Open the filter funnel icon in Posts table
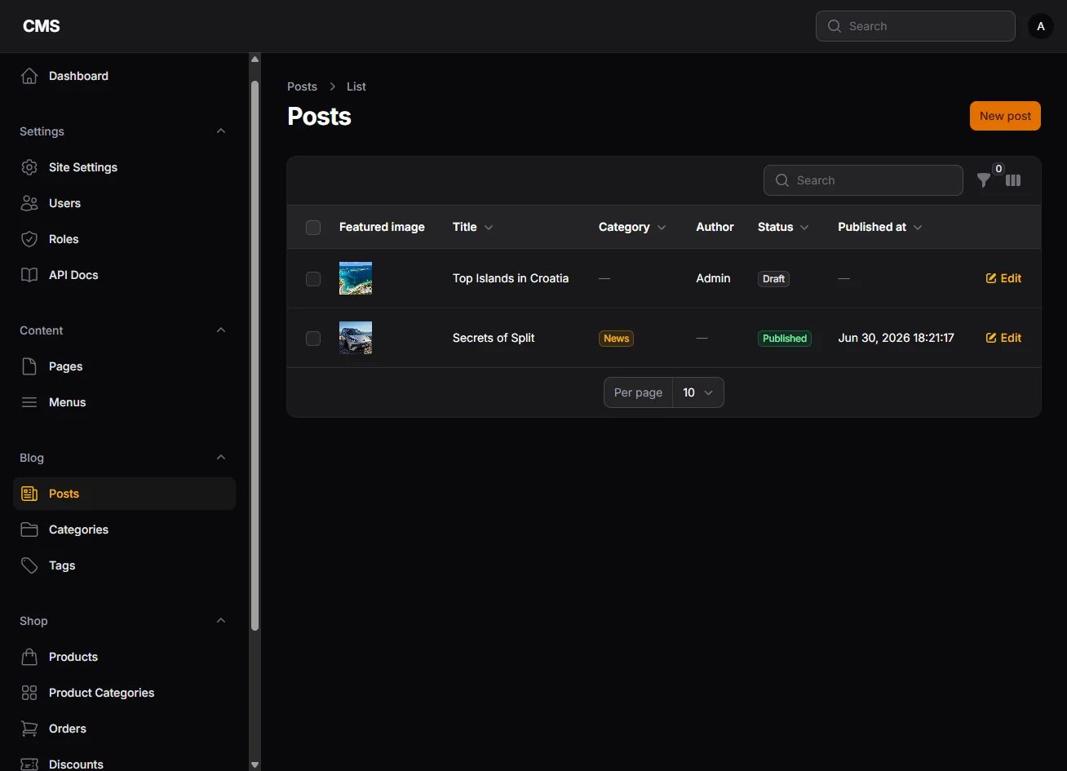This screenshot has height=771, width=1067. pos(984,180)
